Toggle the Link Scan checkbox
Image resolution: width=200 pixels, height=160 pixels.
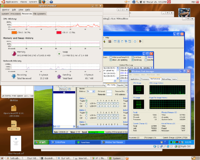[133, 57]
